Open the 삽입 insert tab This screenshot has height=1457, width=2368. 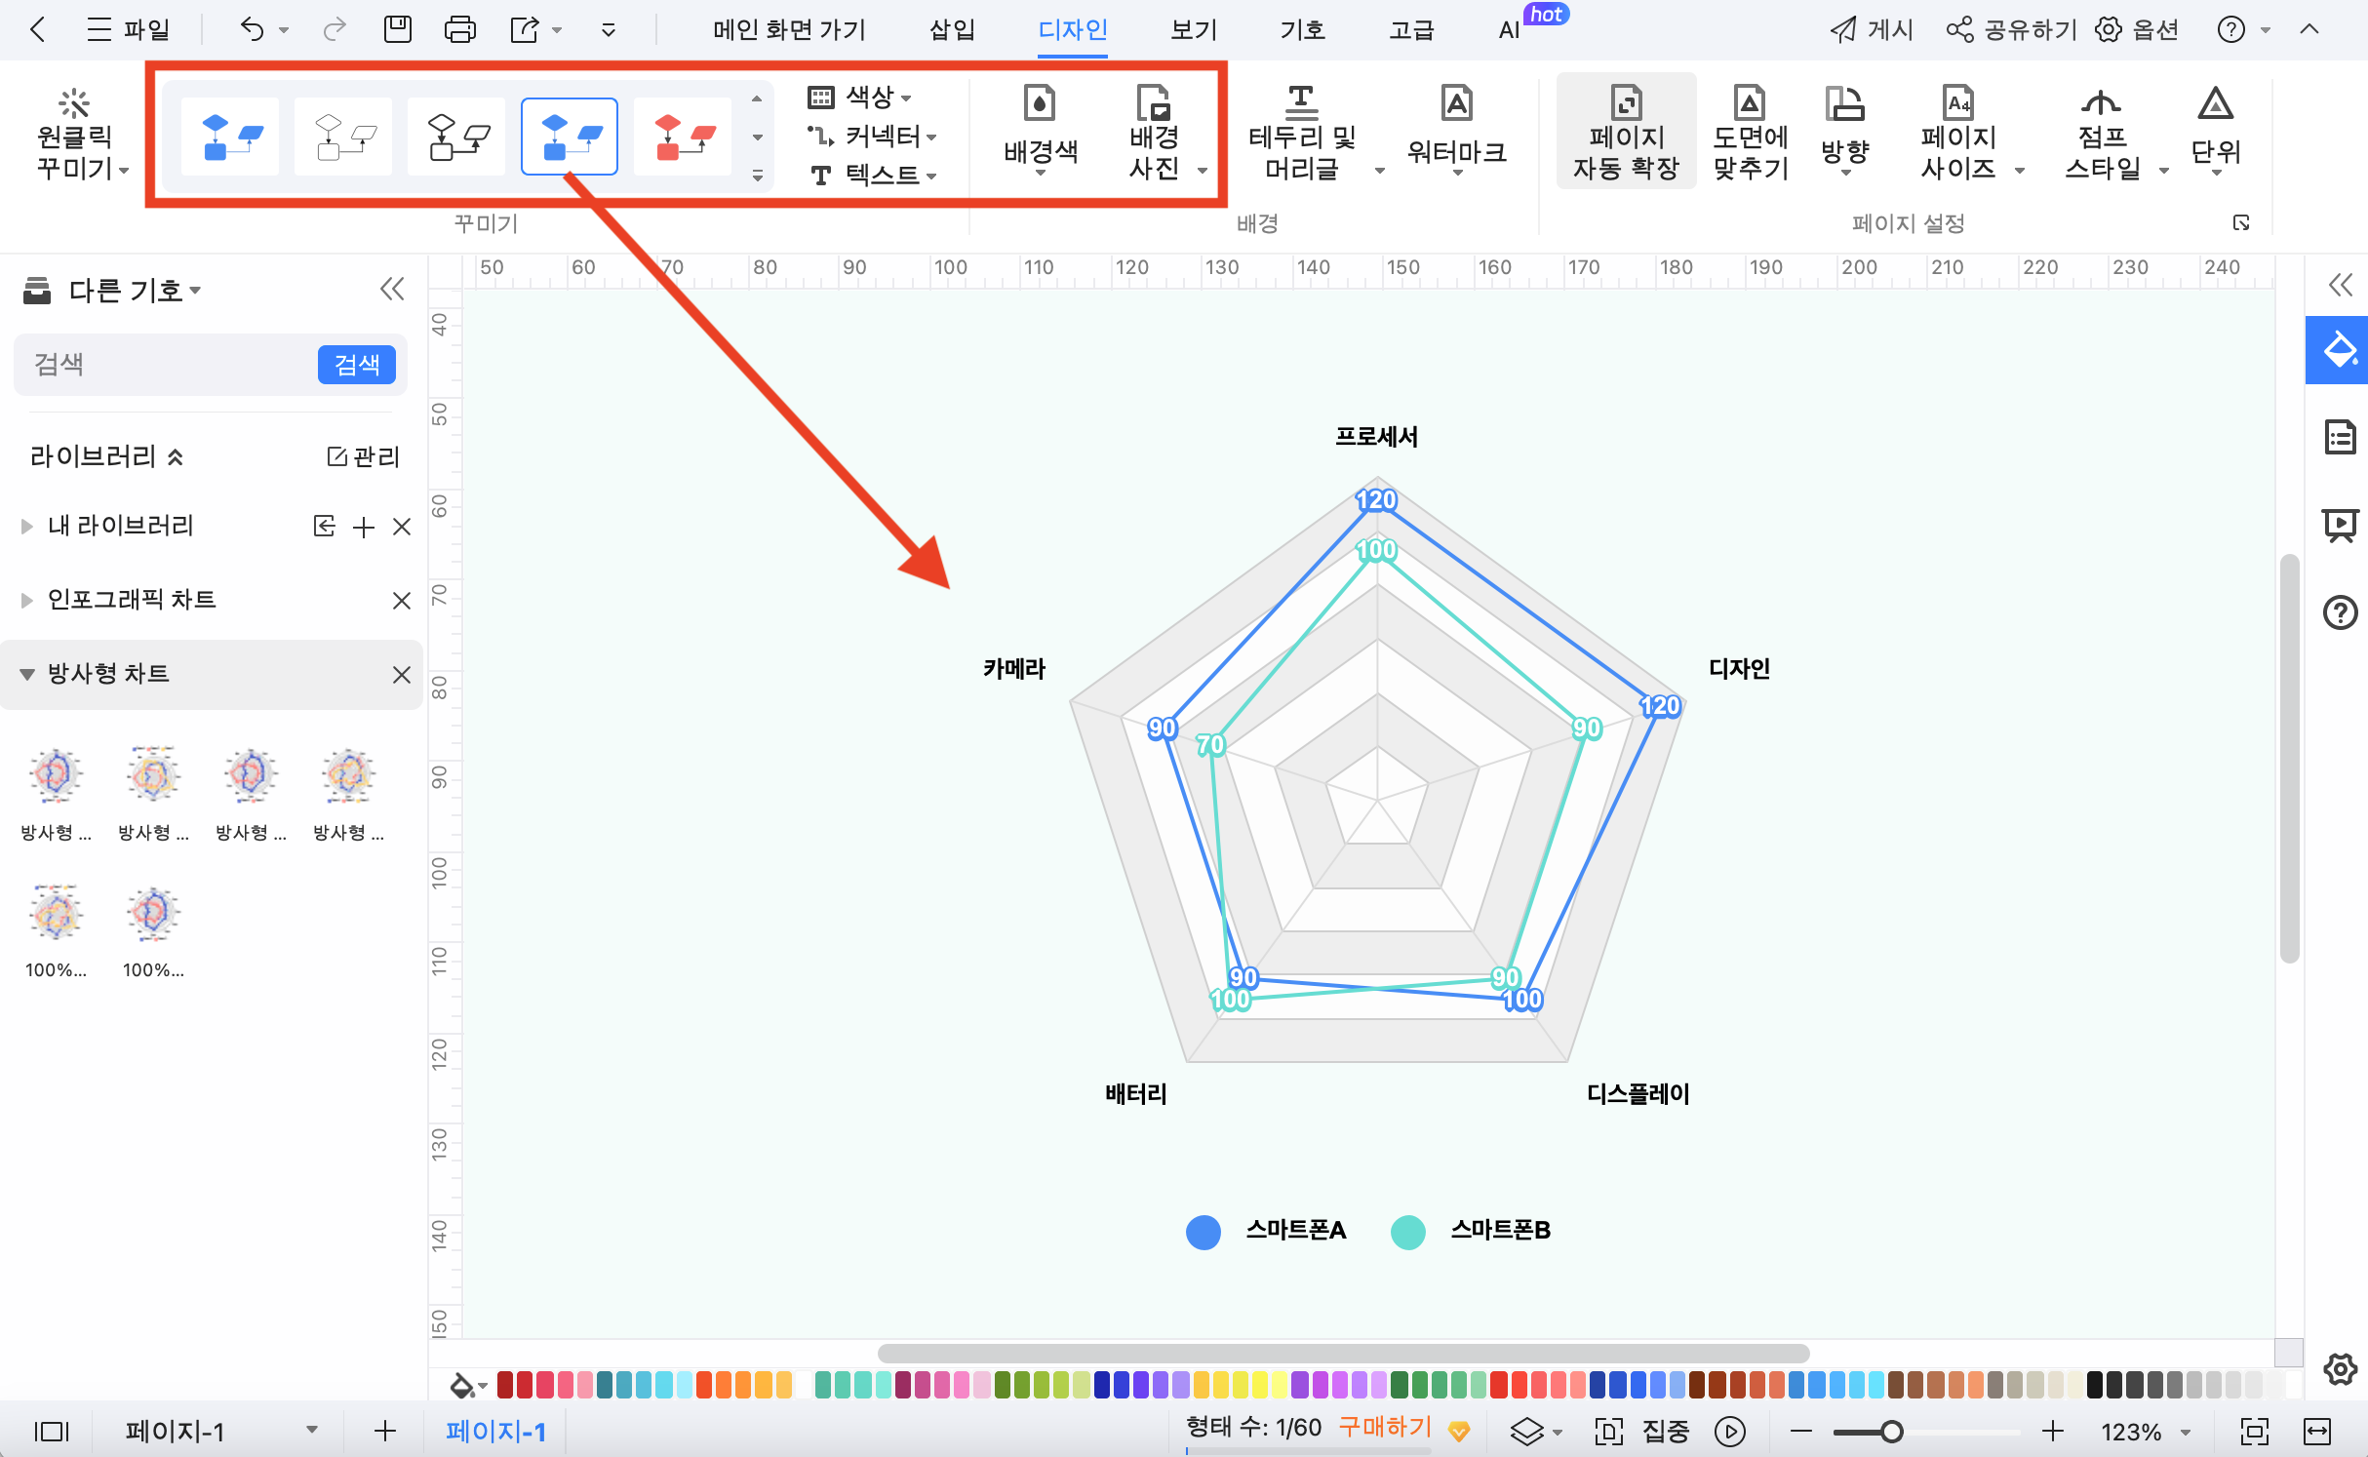952,29
